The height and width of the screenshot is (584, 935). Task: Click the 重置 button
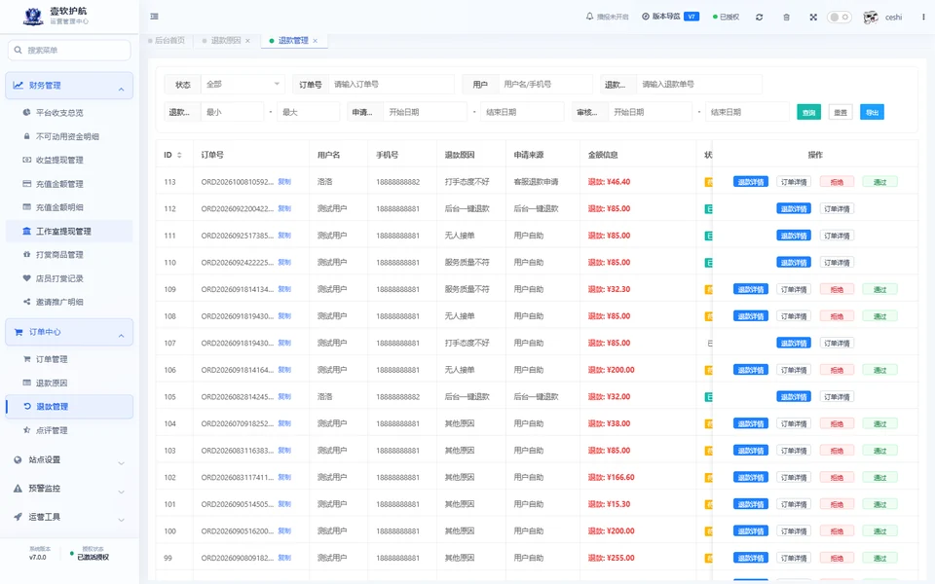841,112
